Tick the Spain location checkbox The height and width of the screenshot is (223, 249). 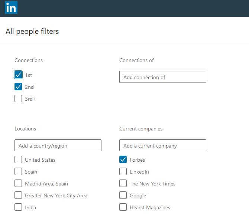(18, 171)
